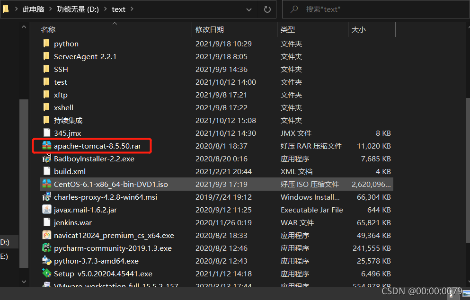Click 241,555 KB size cell
The image size is (470, 300).
tap(372, 248)
